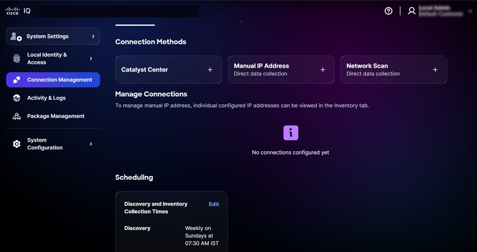Add a Catalyst Center connection
Image resolution: width=477 pixels, height=252 pixels.
coord(169,70)
